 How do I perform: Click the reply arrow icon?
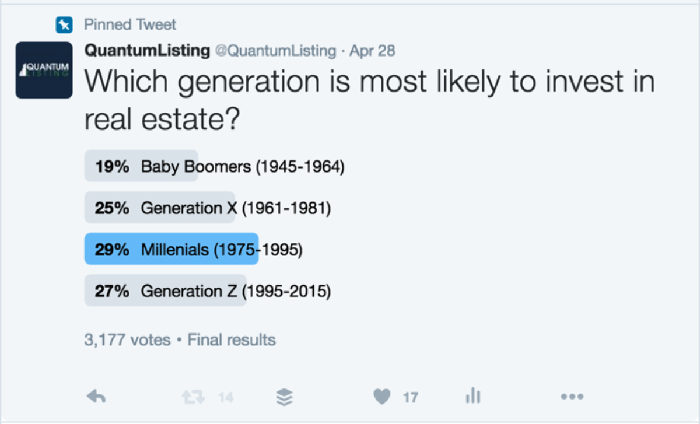(96, 397)
